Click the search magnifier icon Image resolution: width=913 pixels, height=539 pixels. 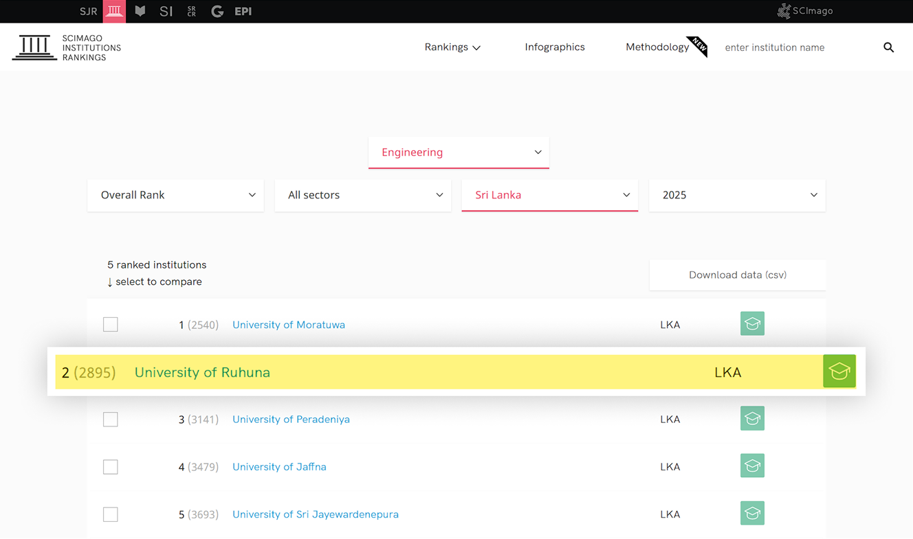click(x=888, y=47)
